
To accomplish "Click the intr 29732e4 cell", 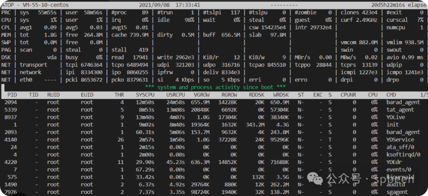I will (313, 28).
